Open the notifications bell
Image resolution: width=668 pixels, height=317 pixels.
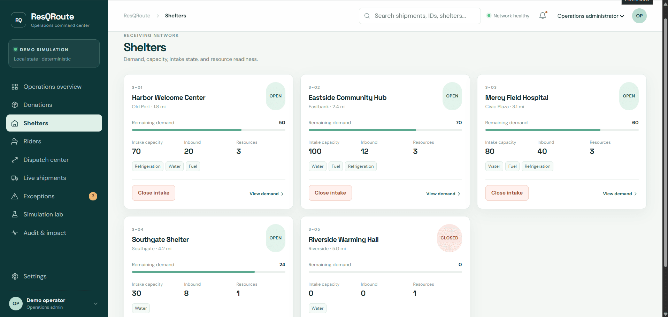pos(543,16)
